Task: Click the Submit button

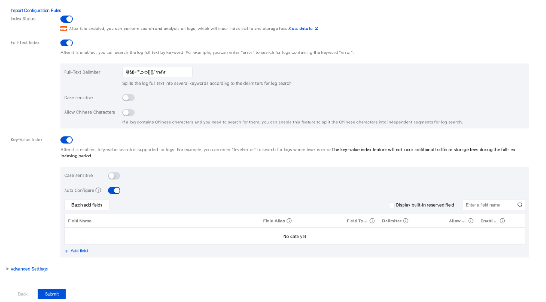Action: [52, 294]
